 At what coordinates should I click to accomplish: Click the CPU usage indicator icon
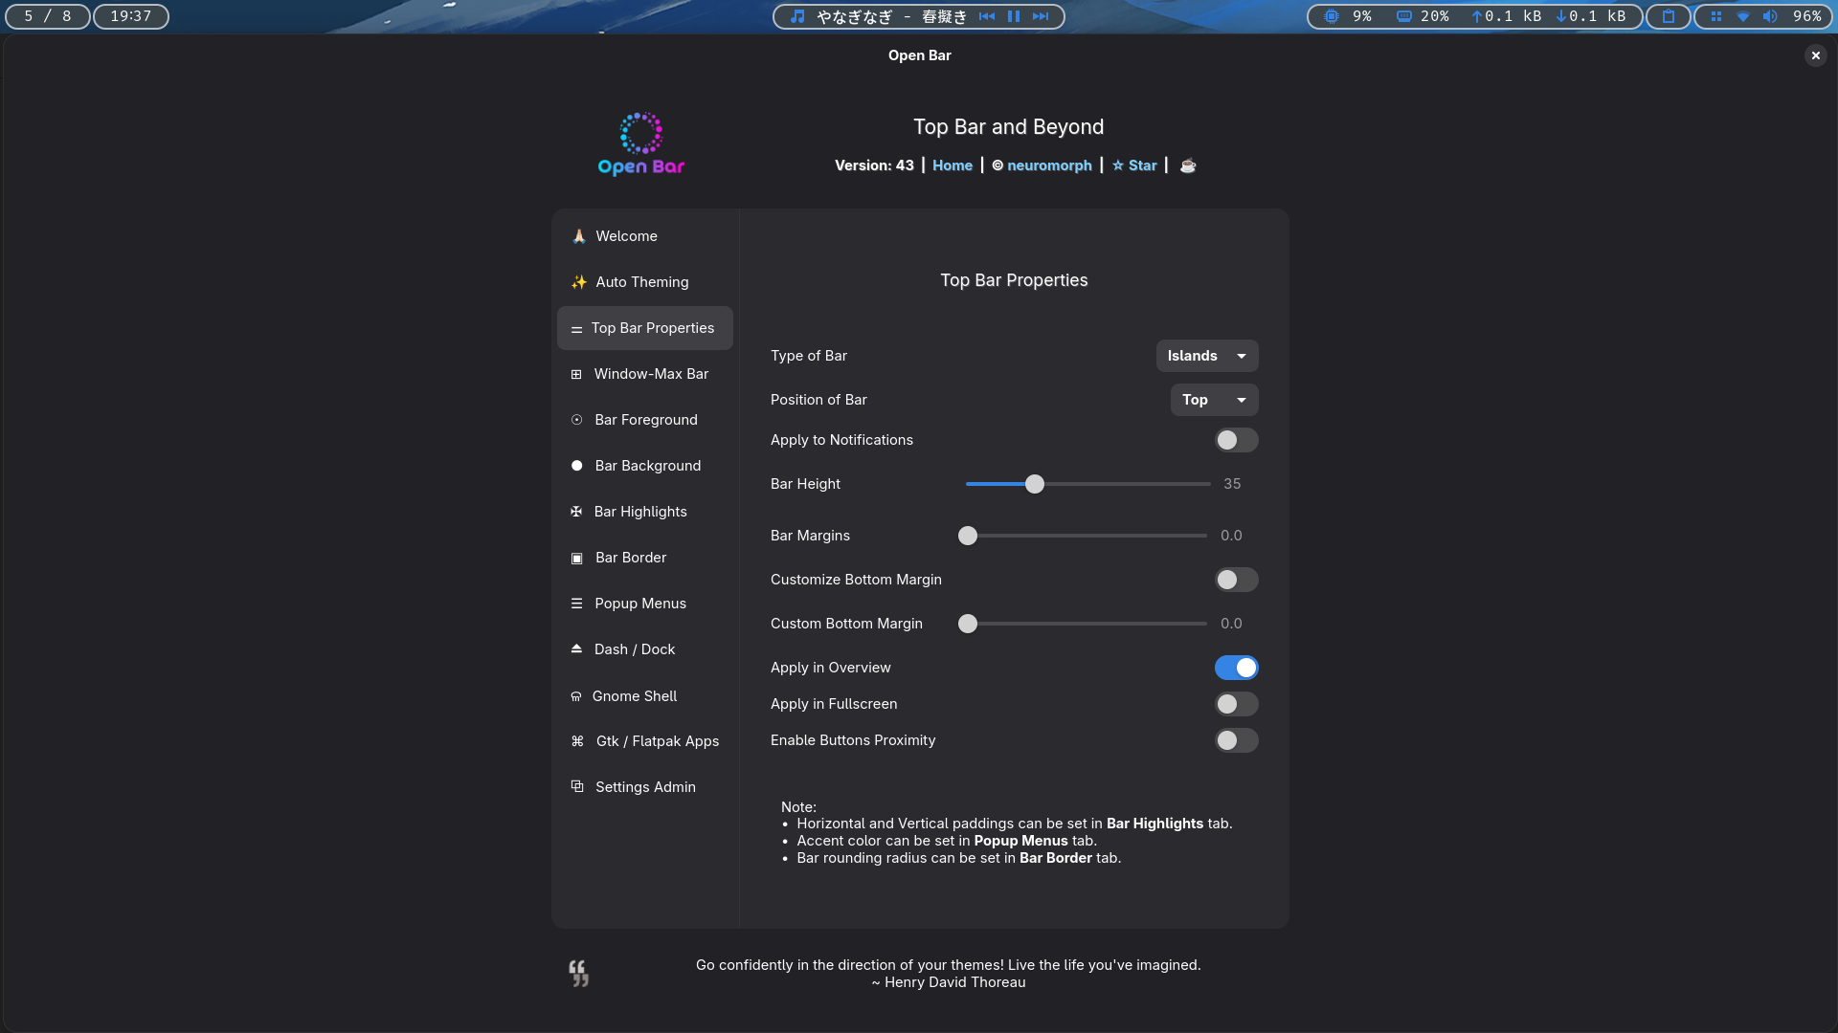tap(1332, 16)
